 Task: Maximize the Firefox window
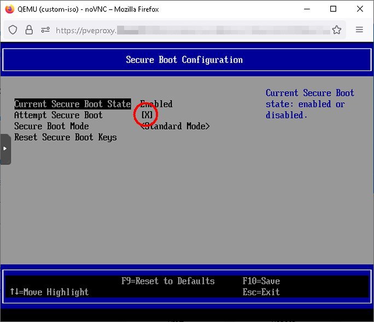click(333, 9)
